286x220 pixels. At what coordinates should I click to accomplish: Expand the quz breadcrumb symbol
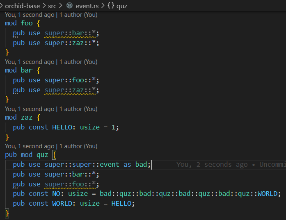click(x=121, y=6)
